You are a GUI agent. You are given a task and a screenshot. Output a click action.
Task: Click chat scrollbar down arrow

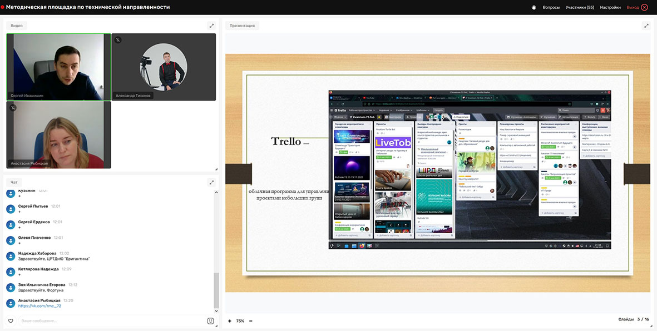[x=216, y=311]
